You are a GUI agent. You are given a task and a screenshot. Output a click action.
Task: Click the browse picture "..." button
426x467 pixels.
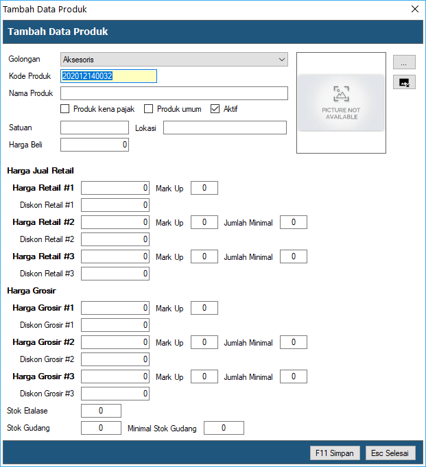click(404, 62)
